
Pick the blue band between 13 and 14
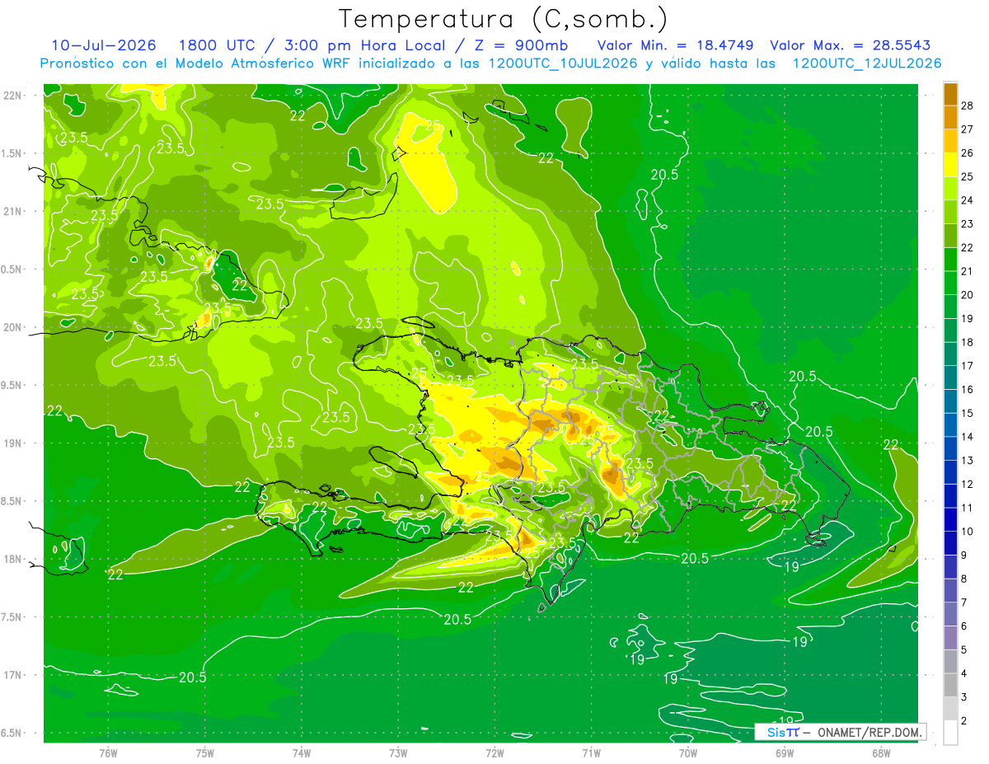[950, 449]
